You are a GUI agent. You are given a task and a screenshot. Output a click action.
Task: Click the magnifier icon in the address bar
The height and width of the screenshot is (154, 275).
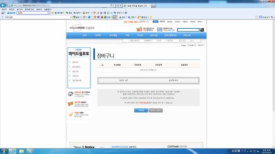pos(111,5)
